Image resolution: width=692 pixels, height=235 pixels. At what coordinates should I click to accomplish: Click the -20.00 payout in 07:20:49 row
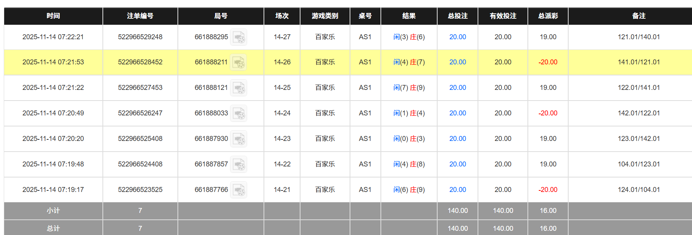(x=548, y=113)
